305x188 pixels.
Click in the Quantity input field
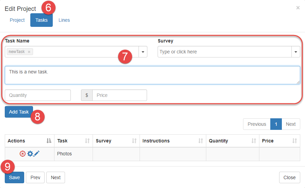(38, 95)
